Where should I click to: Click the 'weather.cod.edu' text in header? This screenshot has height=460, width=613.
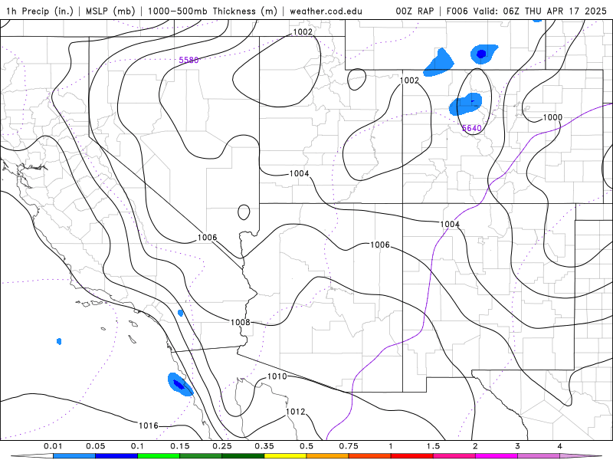click(326, 11)
